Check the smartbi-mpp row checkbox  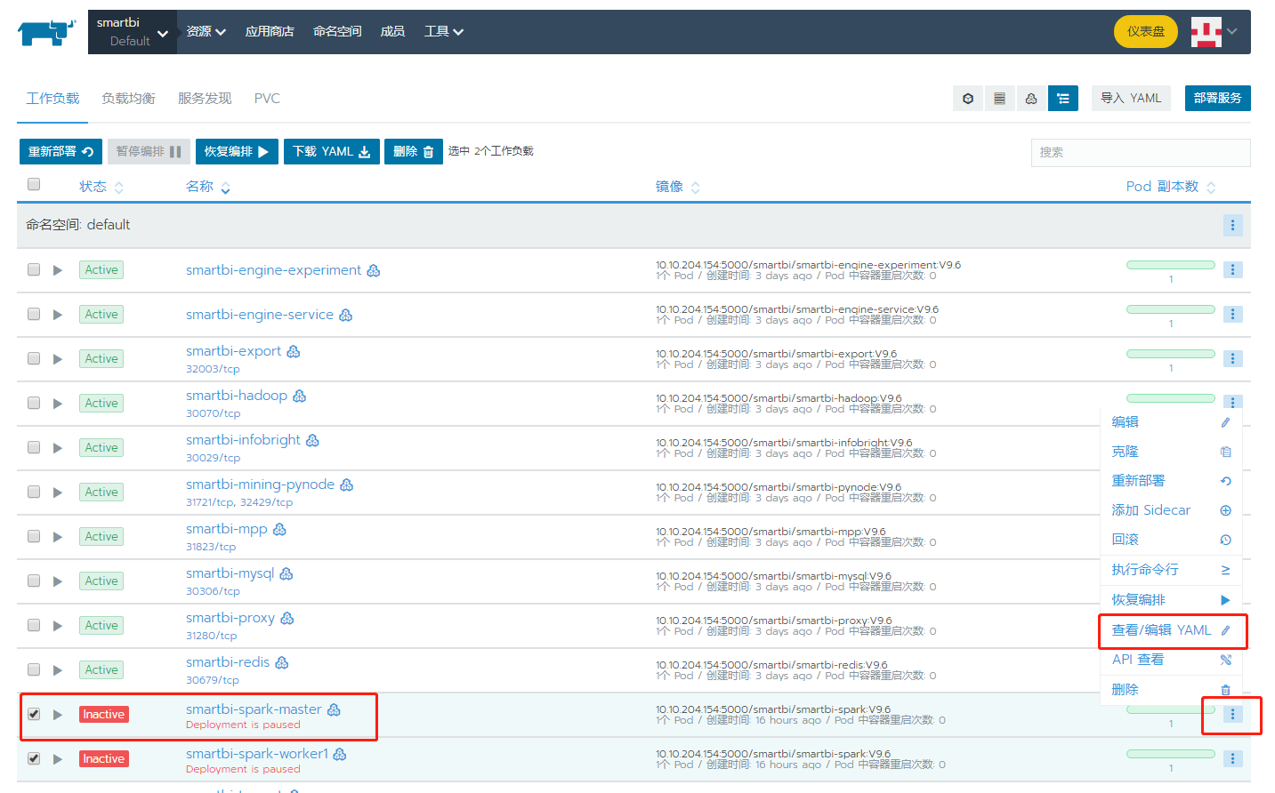coord(34,536)
